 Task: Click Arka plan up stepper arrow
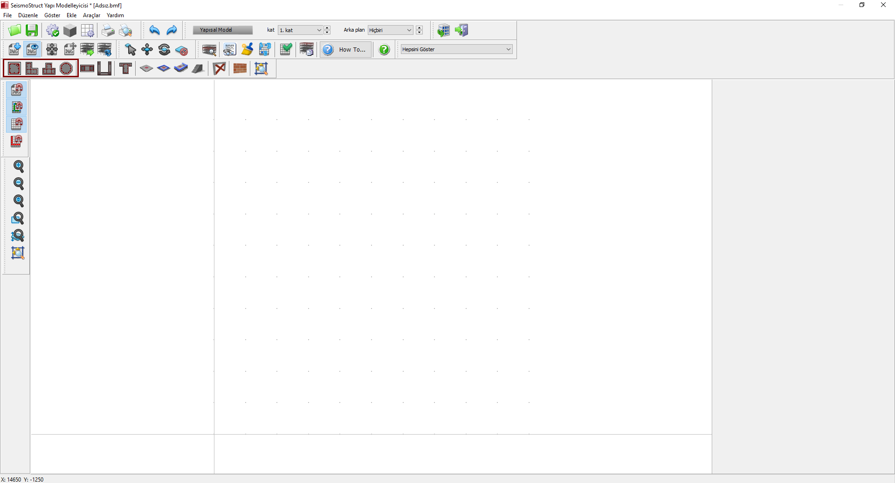(420, 28)
